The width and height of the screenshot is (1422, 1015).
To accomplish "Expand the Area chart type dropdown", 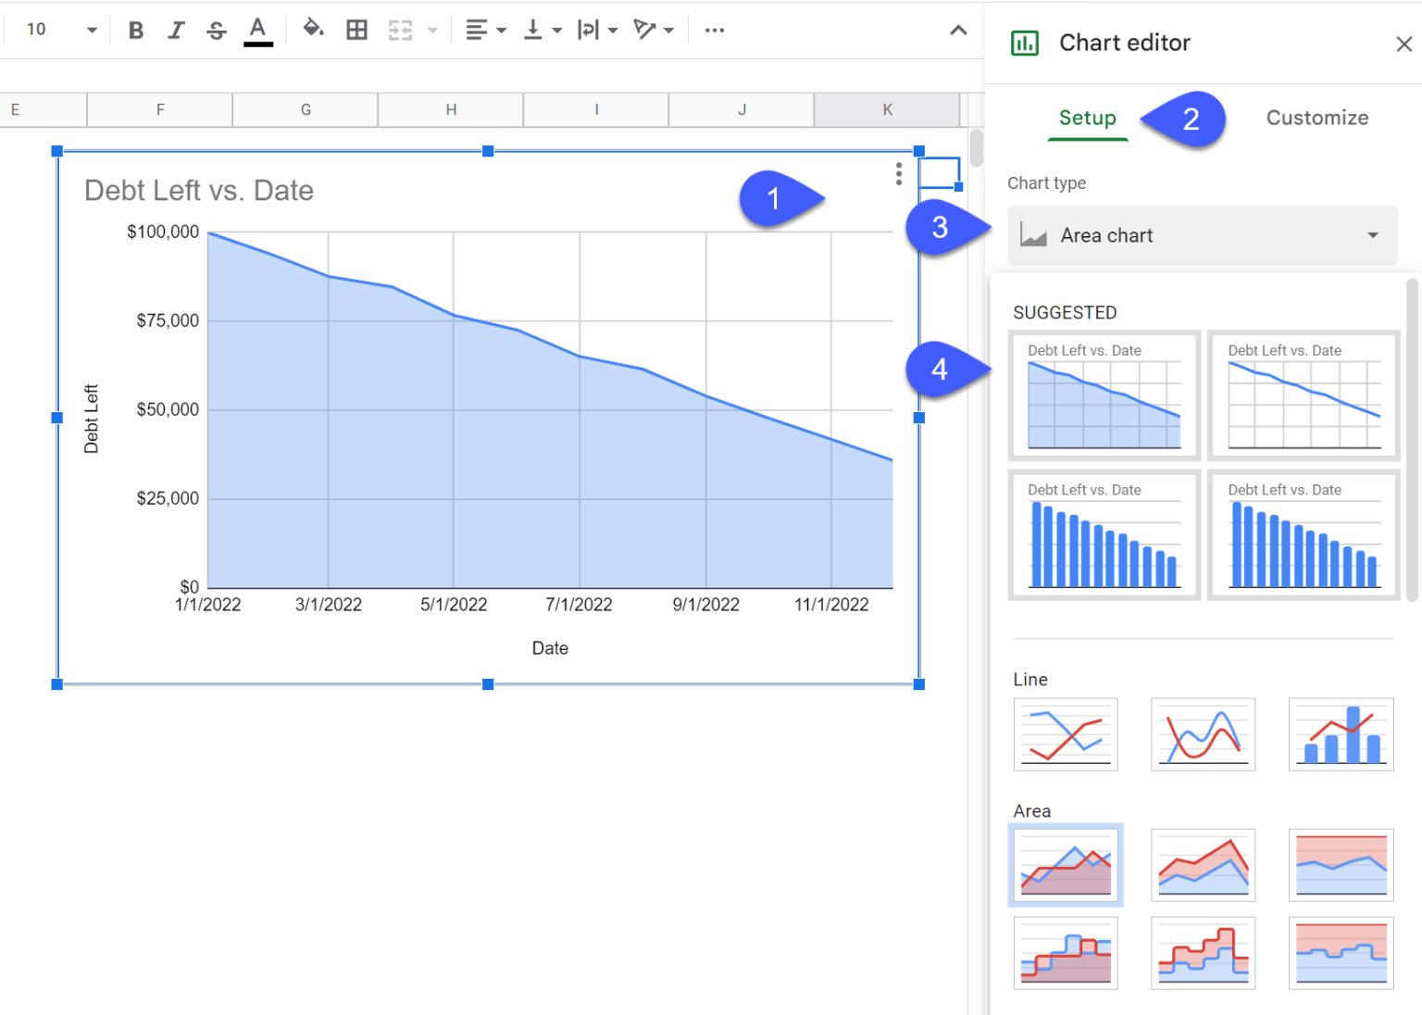I will tap(1202, 235).
